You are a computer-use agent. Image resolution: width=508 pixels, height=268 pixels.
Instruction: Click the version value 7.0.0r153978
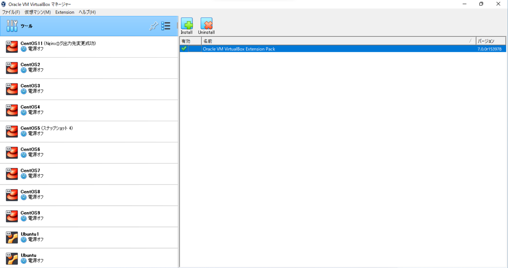click(x=489, y=49)
